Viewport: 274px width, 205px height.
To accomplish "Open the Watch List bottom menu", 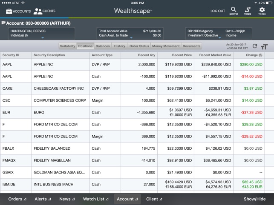I will [x=96, y=199].
